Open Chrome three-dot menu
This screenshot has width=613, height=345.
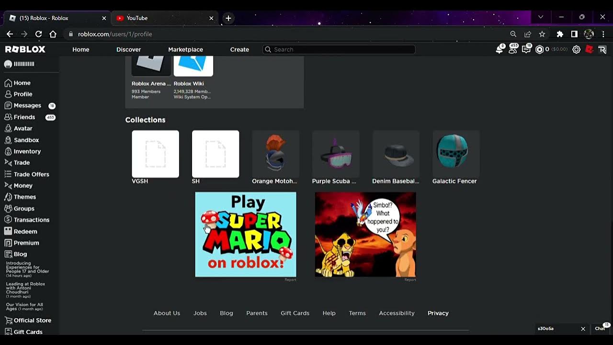click(x=603, y=34)
